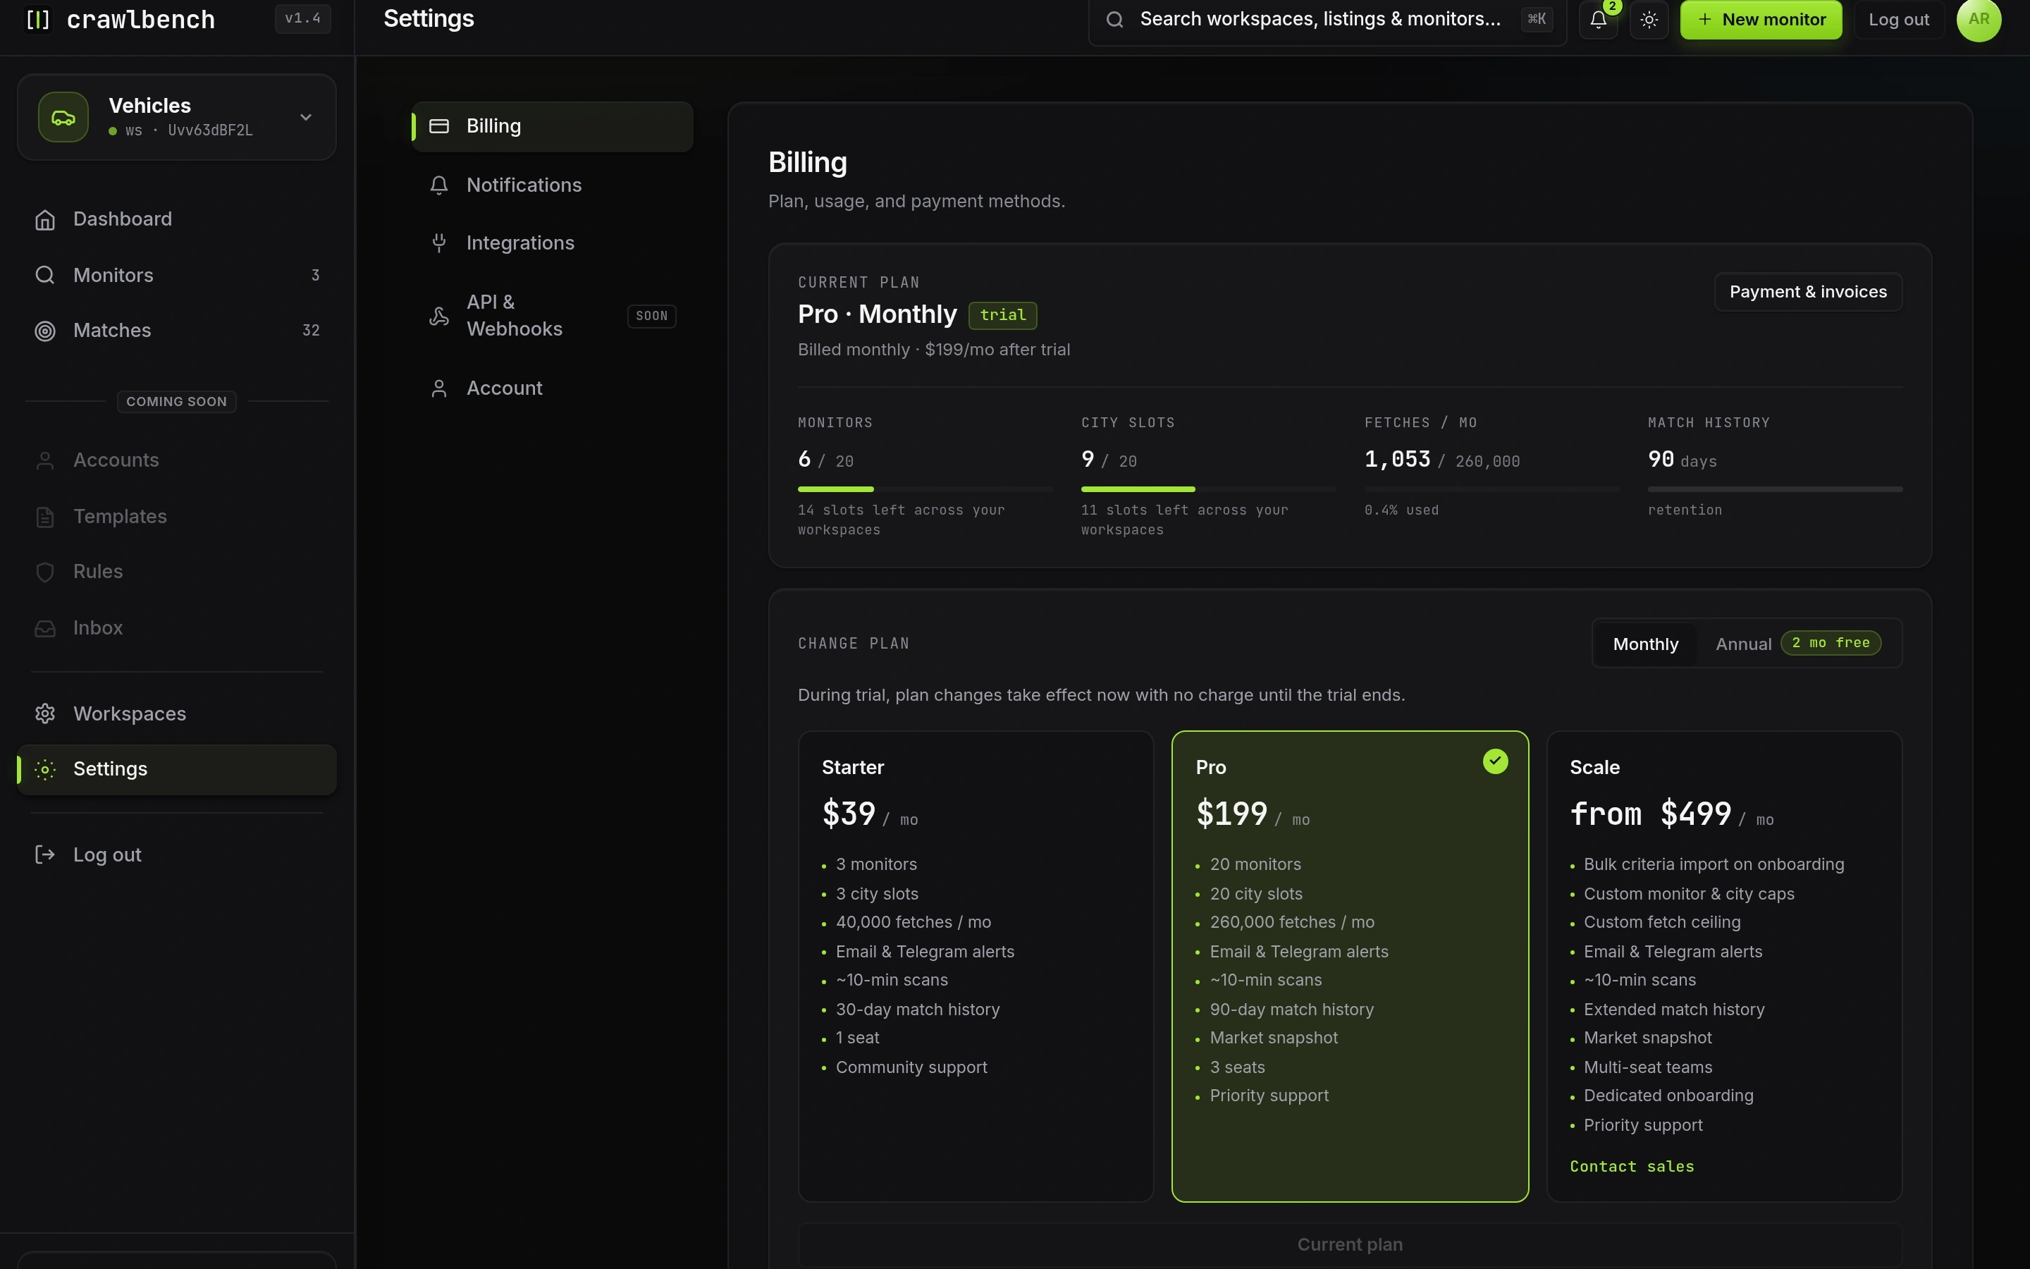Click the AR user avatar
Image resolution: width=2030 pixels, height=1269 pixels.
tap(1979, 19)
